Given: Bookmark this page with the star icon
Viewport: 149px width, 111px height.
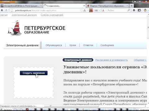Looking at the screenshot, I should (81, 10).
